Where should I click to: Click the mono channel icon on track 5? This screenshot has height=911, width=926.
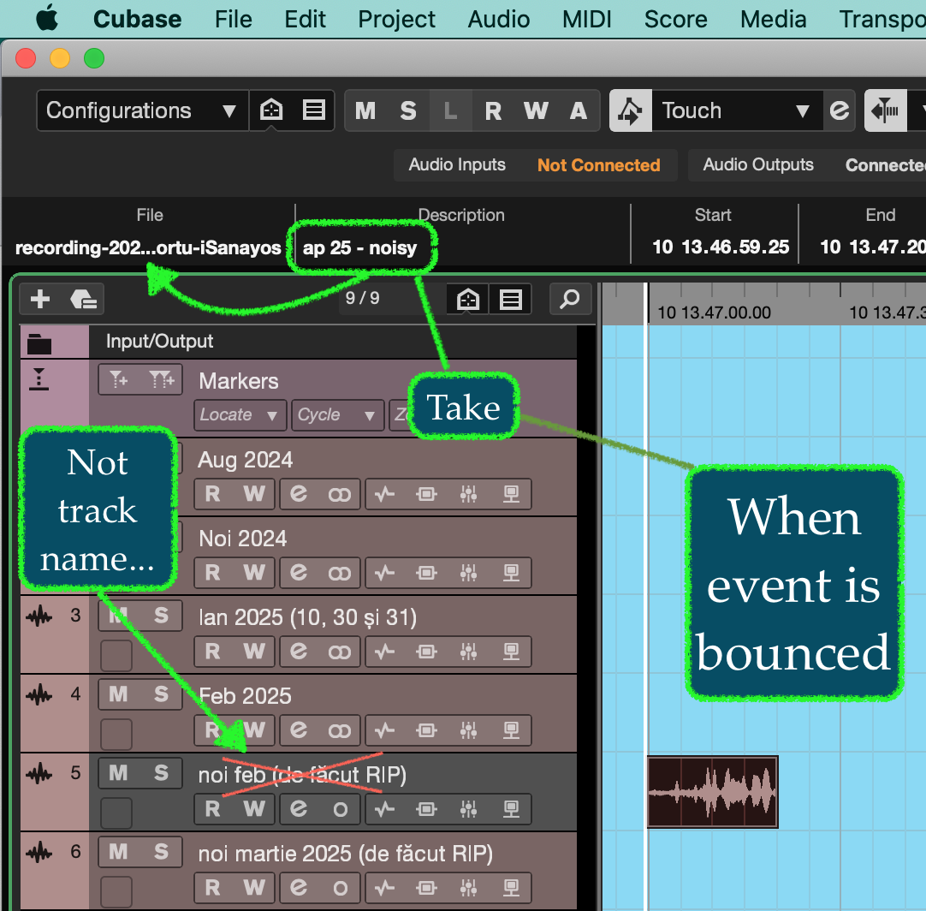pos(340,809)
